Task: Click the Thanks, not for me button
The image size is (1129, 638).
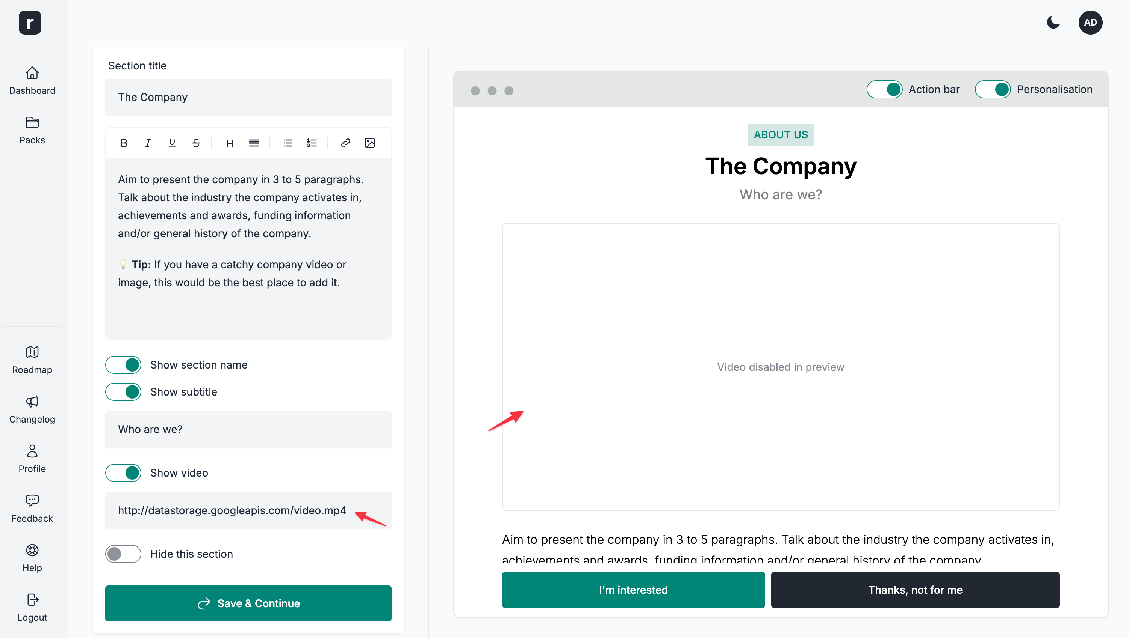Action: pos(915,590)
